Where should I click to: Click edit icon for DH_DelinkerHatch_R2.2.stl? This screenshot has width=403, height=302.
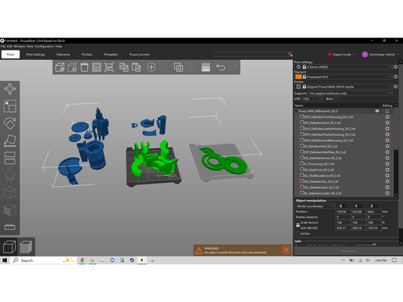click(x=387, y=122)
